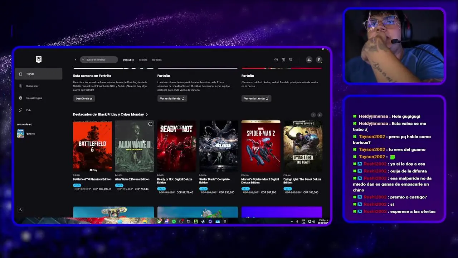This screenshot has width=458, height=258.
Task: Click Battlefield 6 Phantom Edition title
Action: coord(92,179)
